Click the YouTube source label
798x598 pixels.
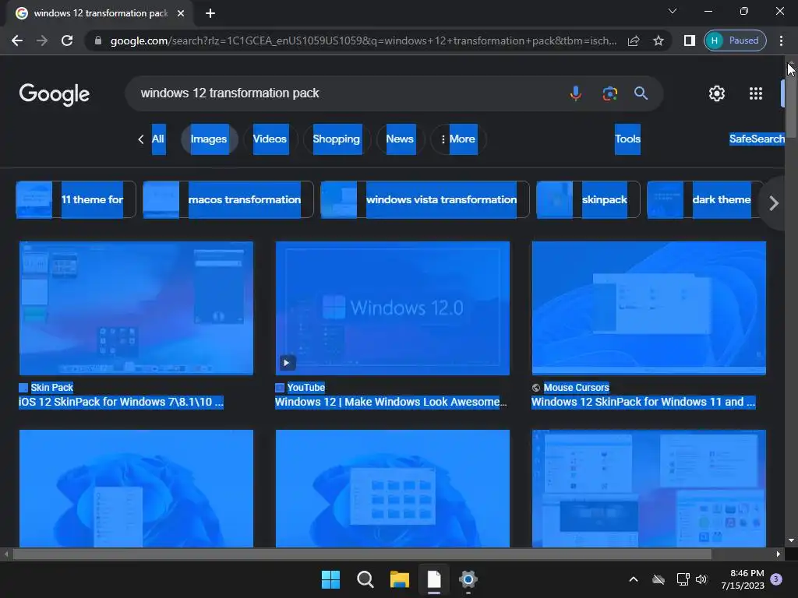[305, 388]
